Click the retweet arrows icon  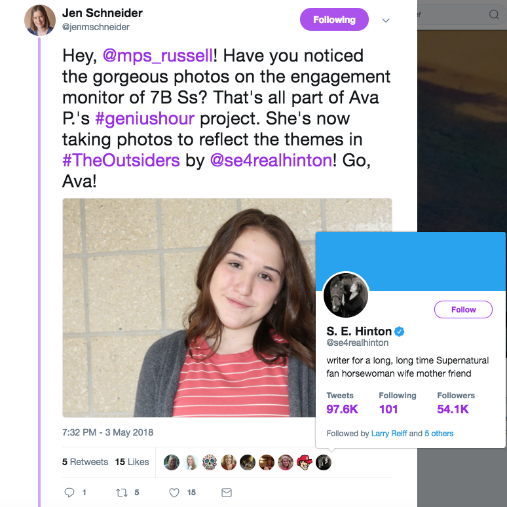[x=121, y=492]
